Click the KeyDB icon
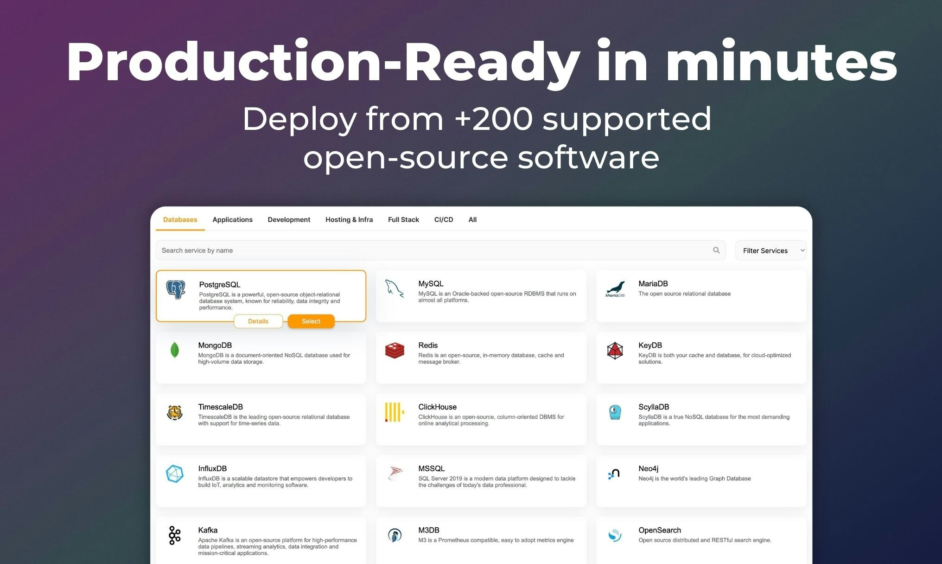 coord(615,350)
